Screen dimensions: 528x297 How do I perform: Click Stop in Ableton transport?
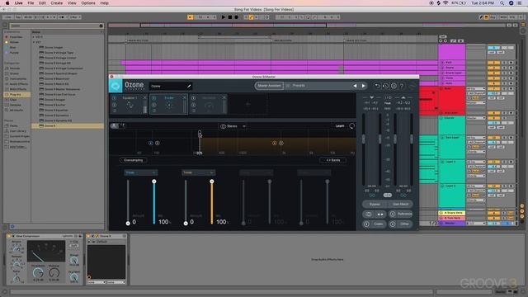pos(230,17)
